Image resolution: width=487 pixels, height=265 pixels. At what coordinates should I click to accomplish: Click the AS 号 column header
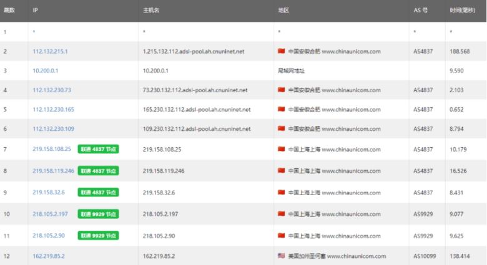pos(420,11)
